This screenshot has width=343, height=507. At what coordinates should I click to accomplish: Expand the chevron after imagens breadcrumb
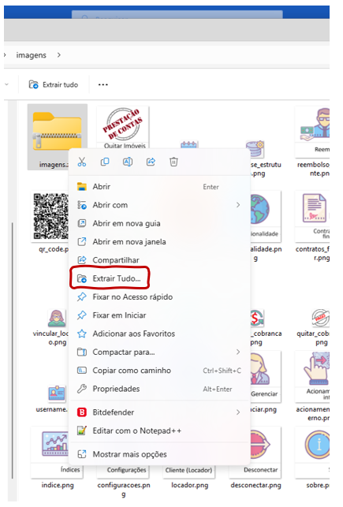[59, 55]
